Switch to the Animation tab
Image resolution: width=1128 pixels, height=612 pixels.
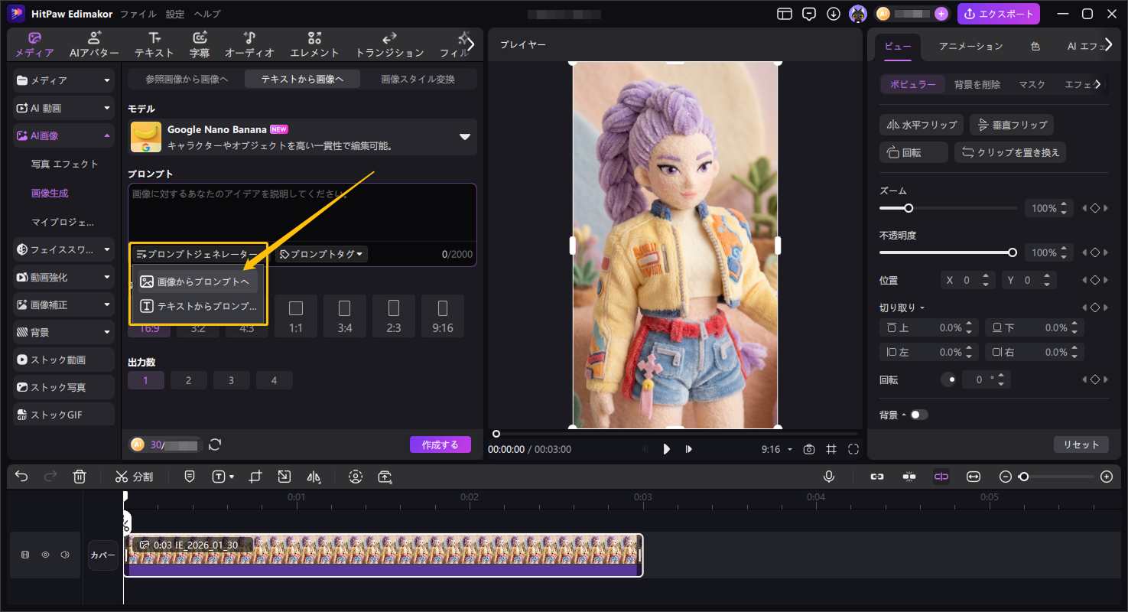(x=970, y=46)
